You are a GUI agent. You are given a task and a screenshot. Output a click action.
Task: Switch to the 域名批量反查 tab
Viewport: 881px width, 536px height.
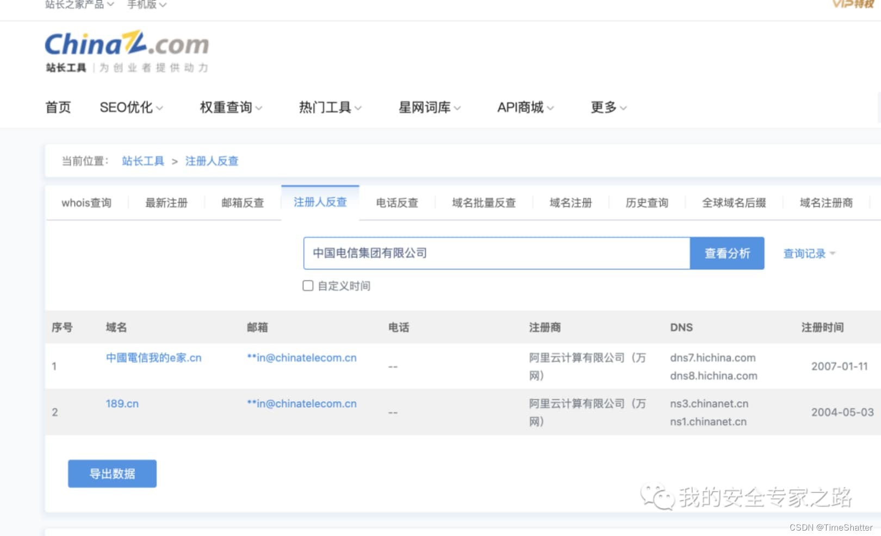[x=484, y=203]
